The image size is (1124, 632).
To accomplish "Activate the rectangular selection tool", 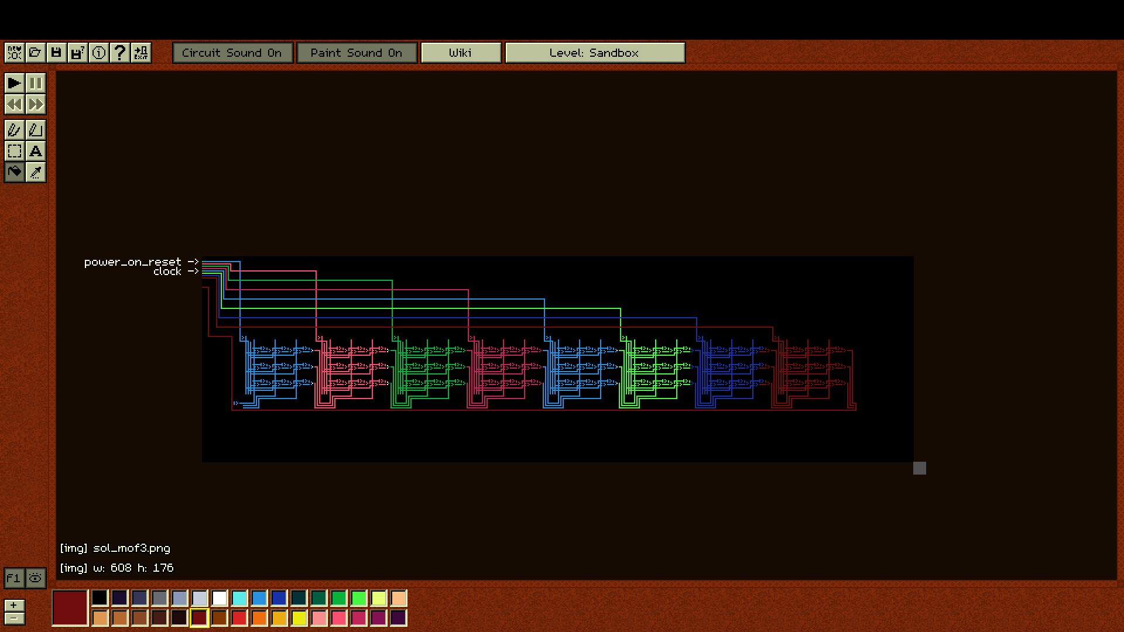I will pyautogui.click(x=15, y=151).
